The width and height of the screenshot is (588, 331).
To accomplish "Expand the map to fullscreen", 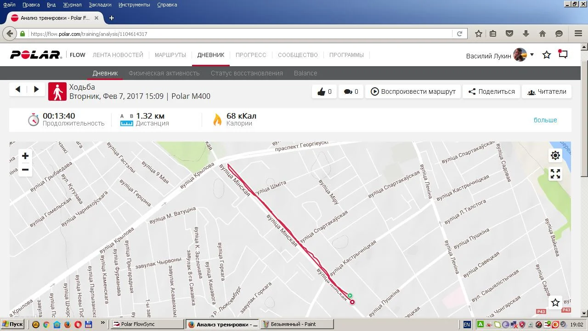I will click(555, 174).
